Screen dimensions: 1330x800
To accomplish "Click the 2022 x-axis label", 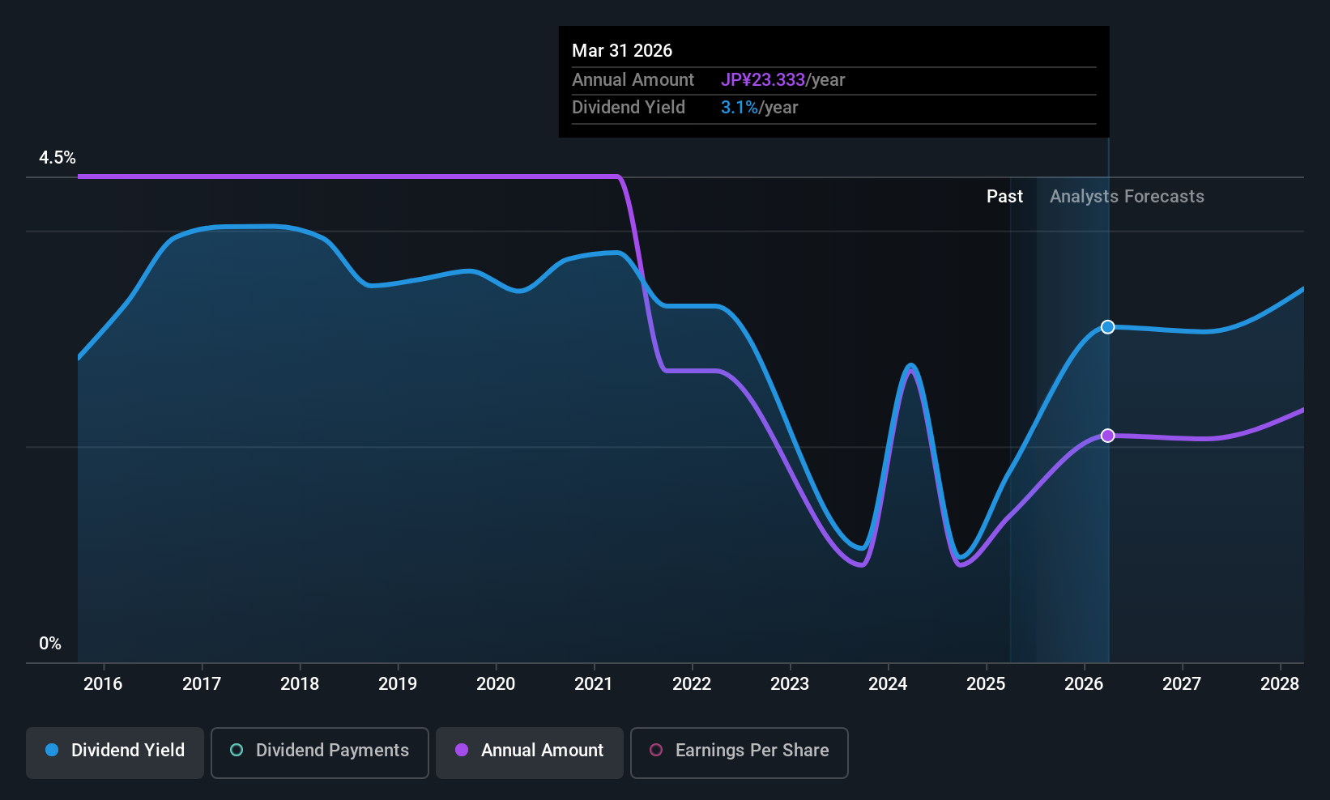I will pyautogui.click(x=692, y=684).
